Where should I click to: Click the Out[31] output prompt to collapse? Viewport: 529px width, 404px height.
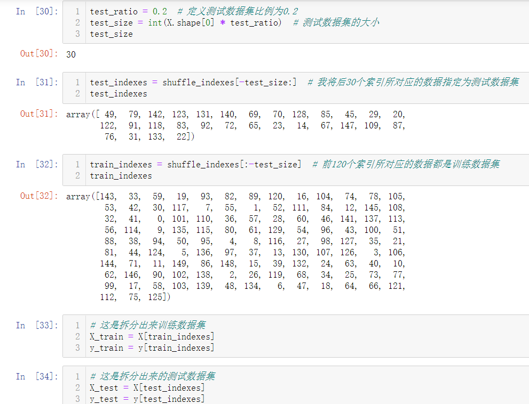click(x=39, y=114)
